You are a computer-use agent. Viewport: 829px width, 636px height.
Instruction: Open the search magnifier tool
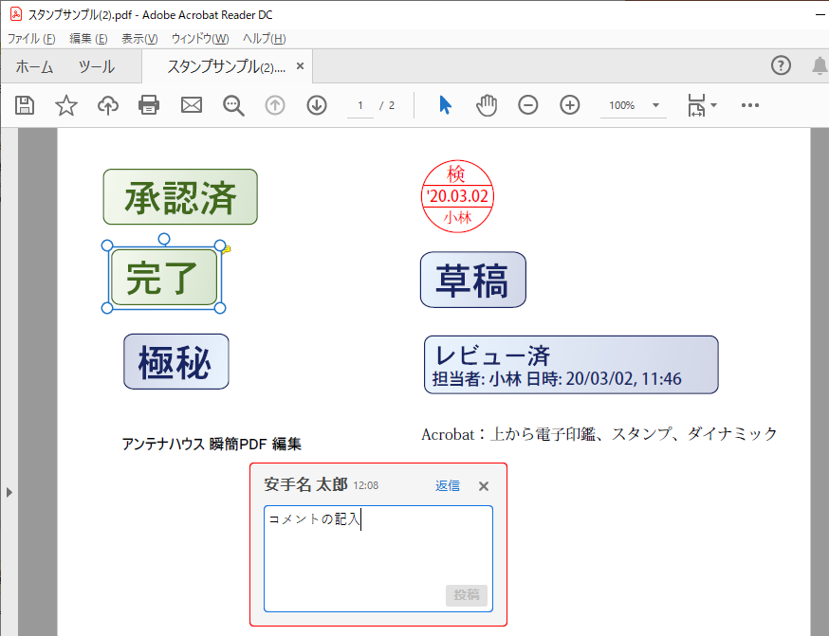(233, 105)
